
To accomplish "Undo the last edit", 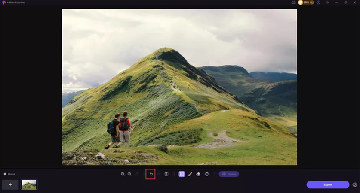I will 151,174.
